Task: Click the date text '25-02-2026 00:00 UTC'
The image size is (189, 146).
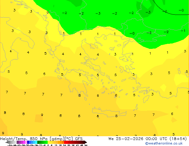Action: coord(142,139)
